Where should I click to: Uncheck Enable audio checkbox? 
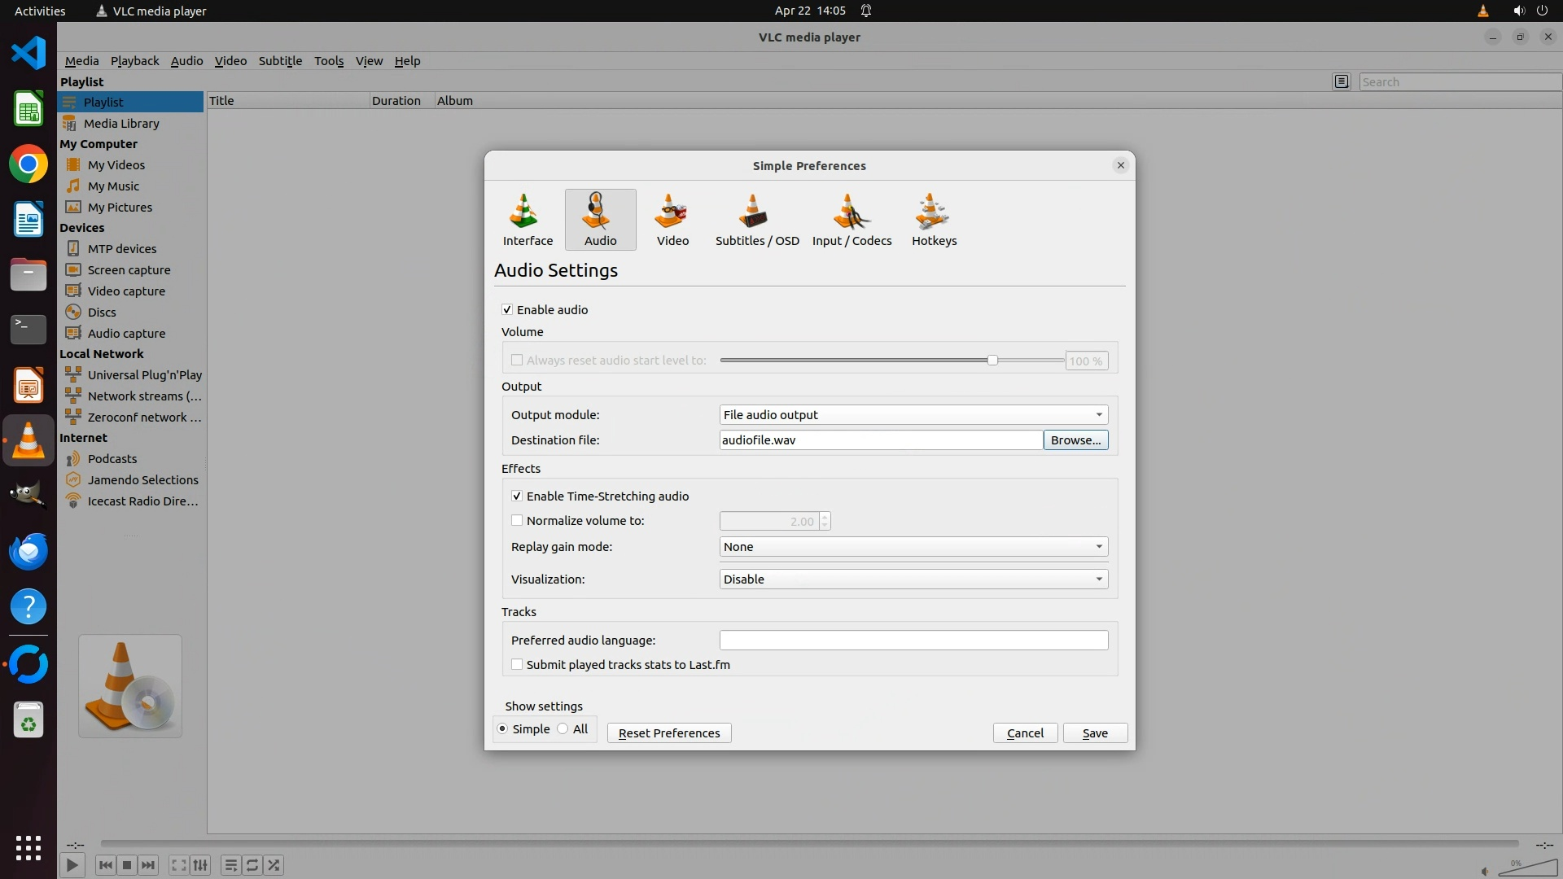507,310
